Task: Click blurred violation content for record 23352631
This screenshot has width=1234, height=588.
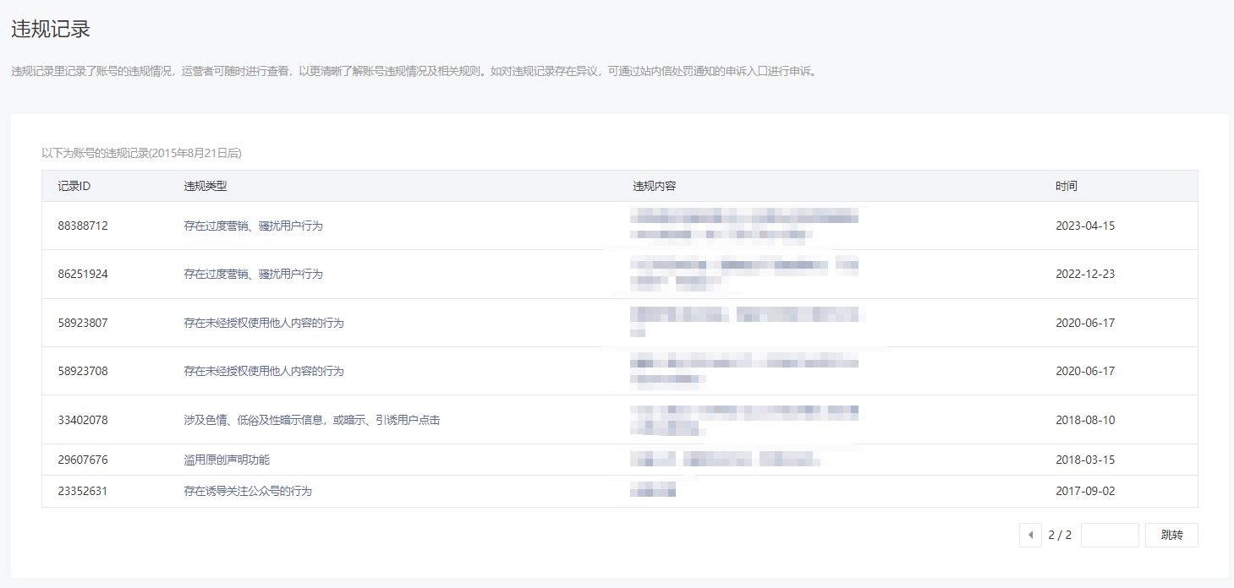Action: pos(653,491)
